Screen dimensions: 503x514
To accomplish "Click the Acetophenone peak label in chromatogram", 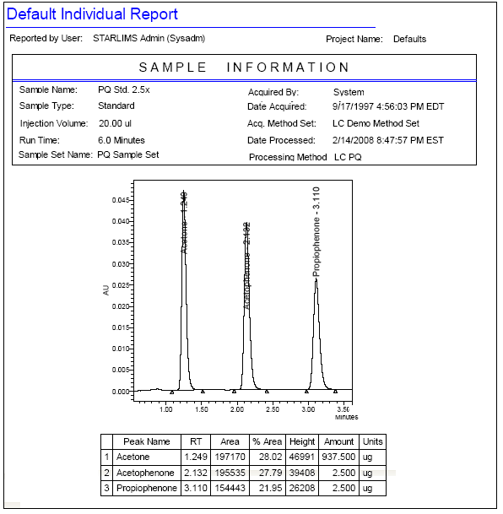I will point(246,266).
